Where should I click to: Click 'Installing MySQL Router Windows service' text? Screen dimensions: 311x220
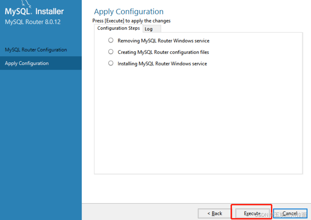click(162, 64)
